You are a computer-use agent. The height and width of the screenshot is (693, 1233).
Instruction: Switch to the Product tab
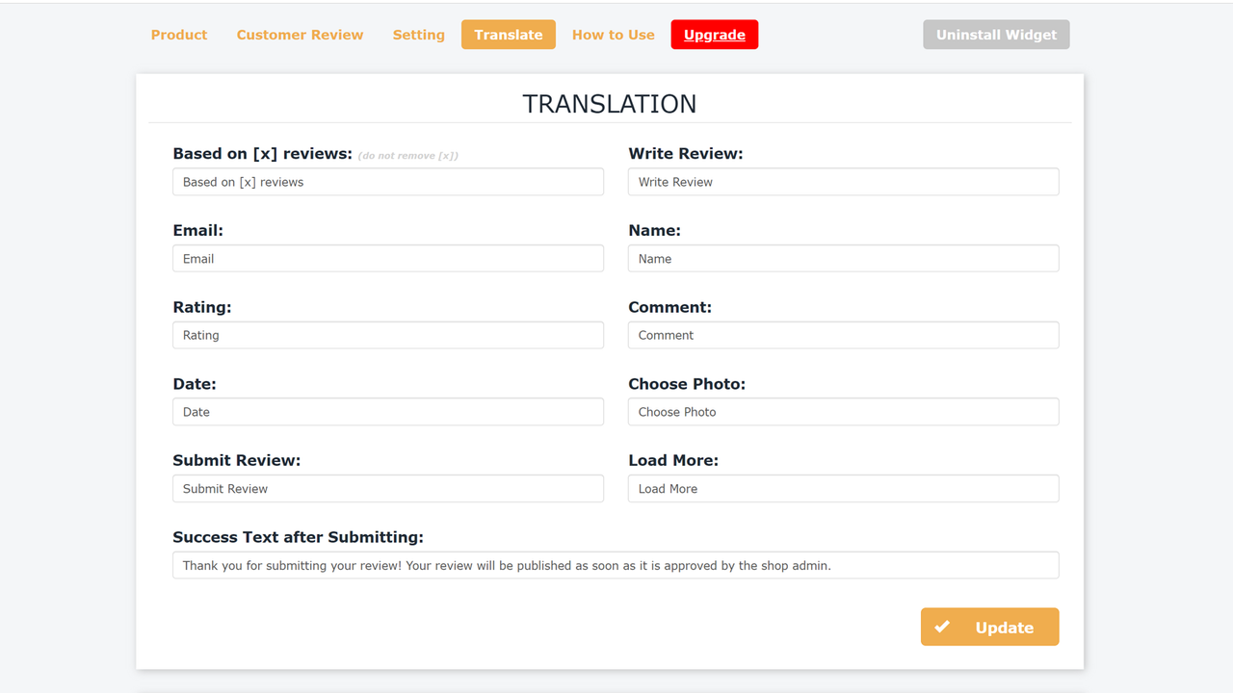tap(178, 34)
